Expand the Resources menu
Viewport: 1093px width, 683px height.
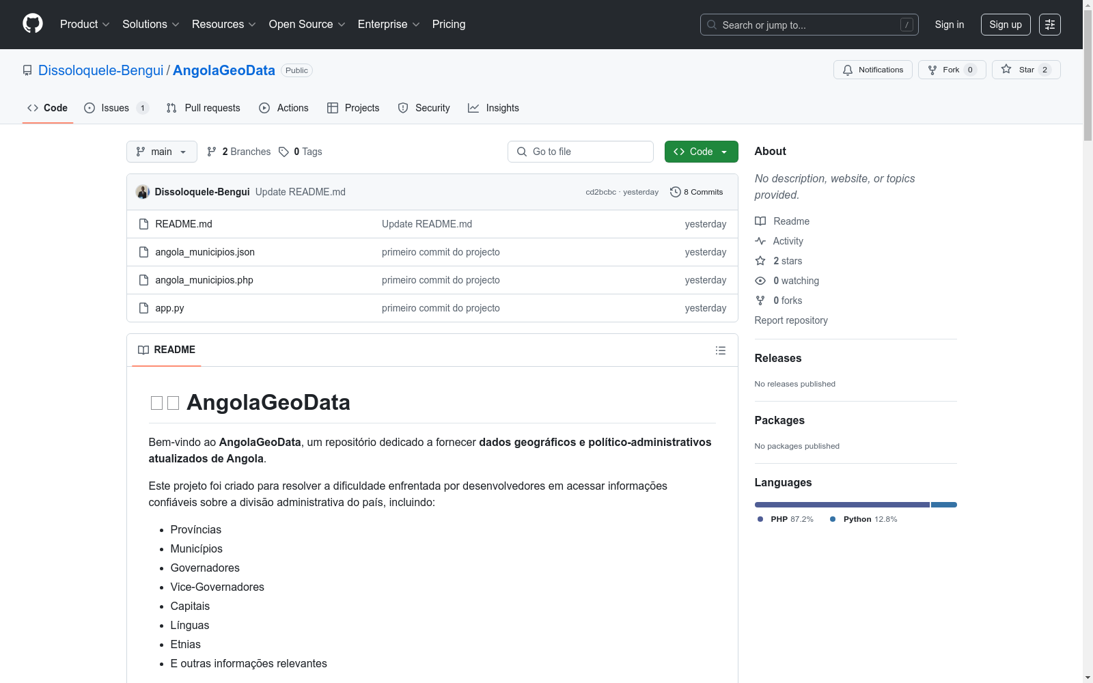point(224,25)
